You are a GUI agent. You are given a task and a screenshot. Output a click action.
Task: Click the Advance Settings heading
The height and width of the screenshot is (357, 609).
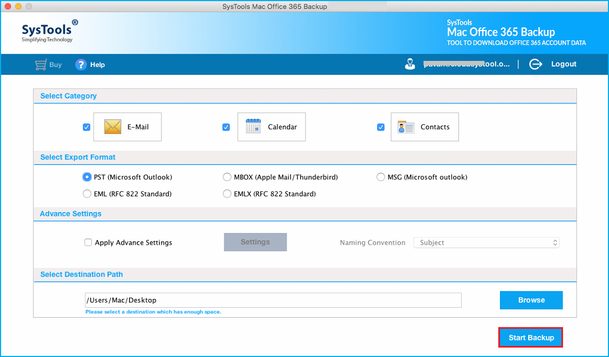coord(70,214)
